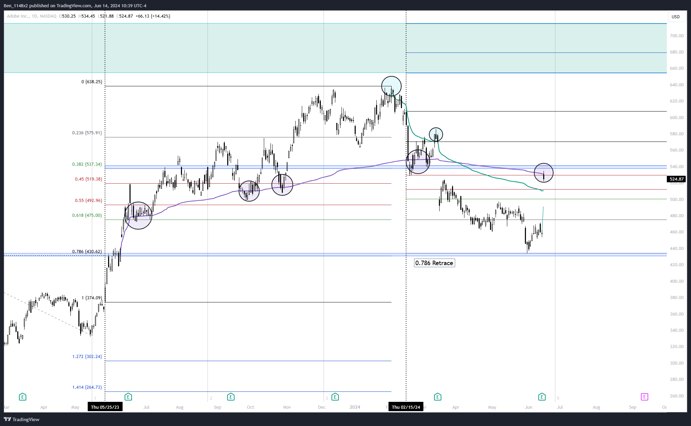Image resolution: width=691 pixels, height=426 pixels.
Task: Click the current price label 524.87
Action: pyautogui.click(x=676, y=179)
